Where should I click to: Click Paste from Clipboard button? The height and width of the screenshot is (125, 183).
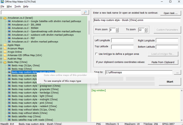point(163,62)
